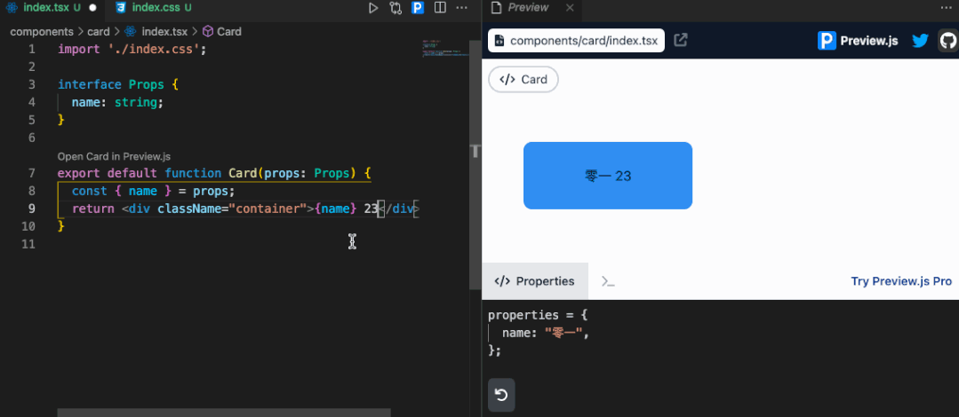Open the source control changes icon
The width and height of the screenshot is (959, 417).
click(396, 8)
